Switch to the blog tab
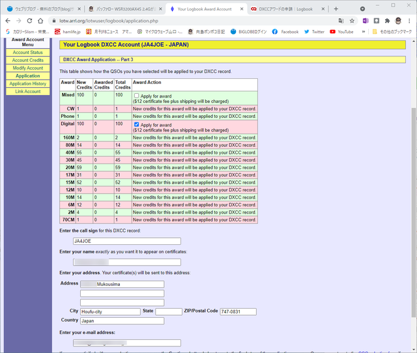Image resolution: width=417 pixels, height=353 pixels. coord(44,9)
